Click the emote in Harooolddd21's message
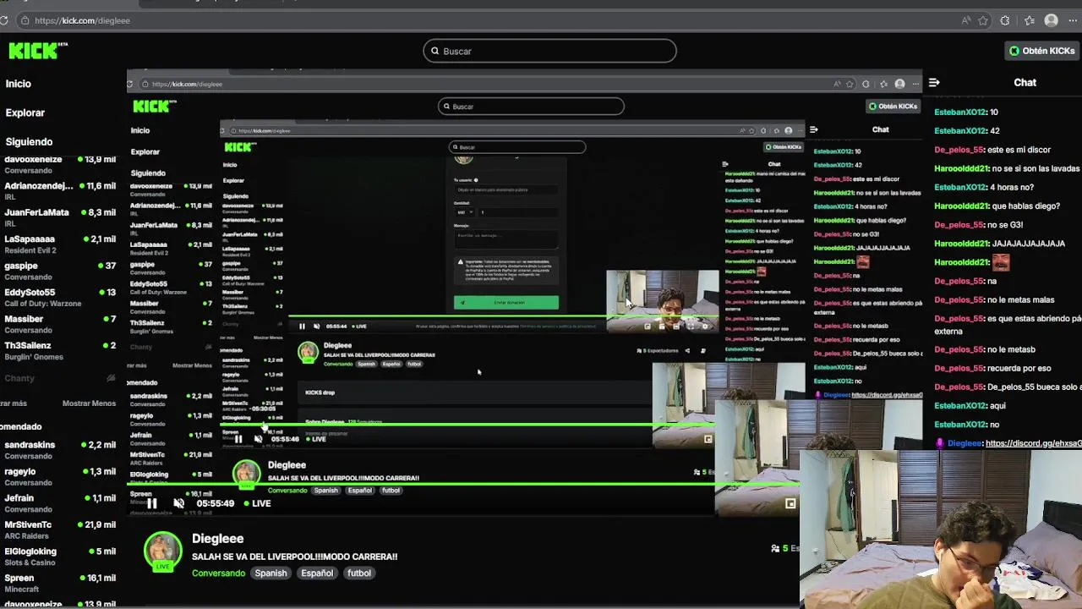 click(1000, 262)
